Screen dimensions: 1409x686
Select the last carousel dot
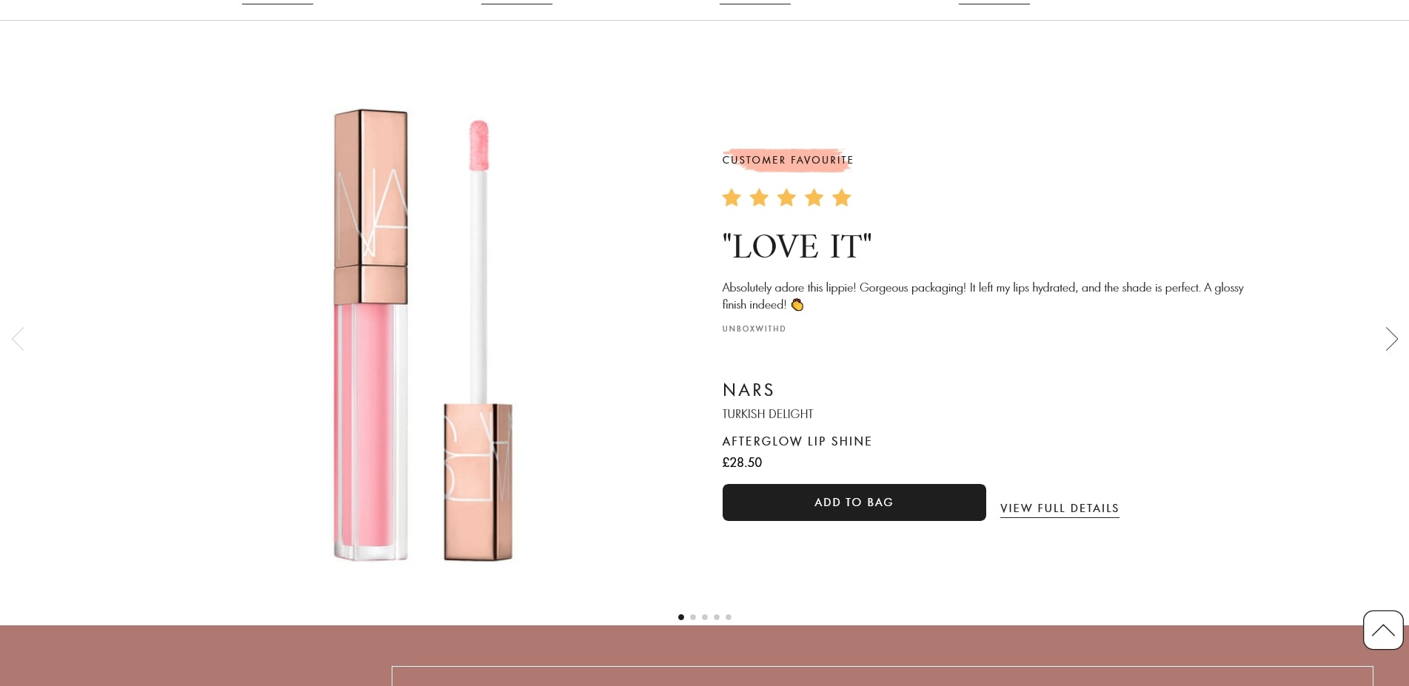tap(729, 616)
